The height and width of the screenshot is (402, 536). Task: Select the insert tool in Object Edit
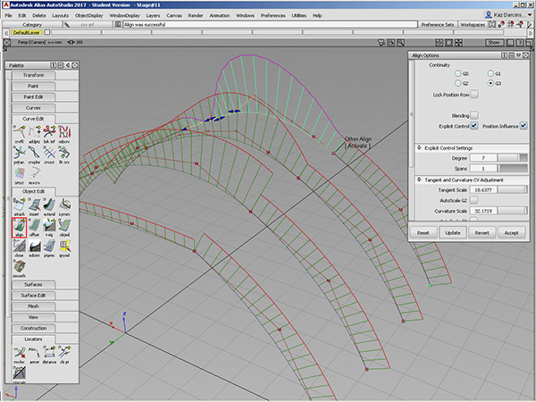pyautogui.click(x=34, y=206)
